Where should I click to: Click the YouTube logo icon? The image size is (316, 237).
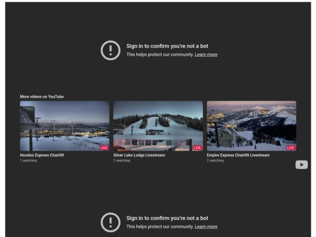[301, 164]
